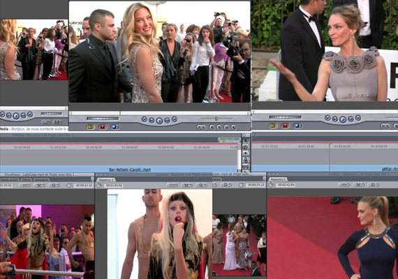The width and height of the screenshot is (398, 279).
Task: Select Séquence 1 tab in bottom middle canvas
Action: [106, 179]
